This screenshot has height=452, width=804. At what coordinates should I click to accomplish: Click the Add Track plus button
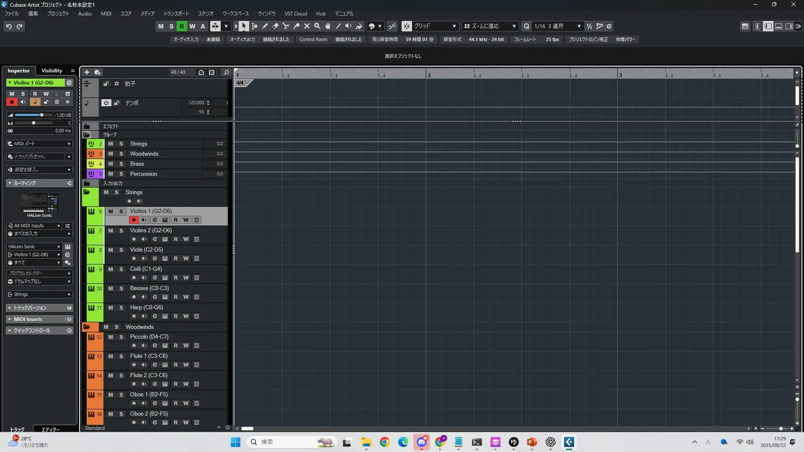coord(87,72)
